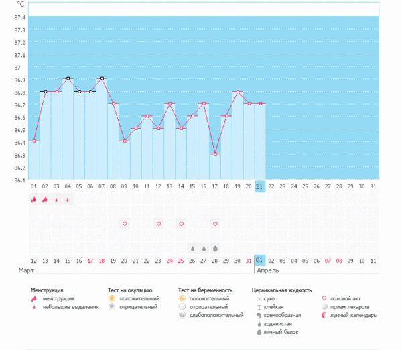Select the 36.8 data point on day 19

pyautogui.click(x=238, y=92)
